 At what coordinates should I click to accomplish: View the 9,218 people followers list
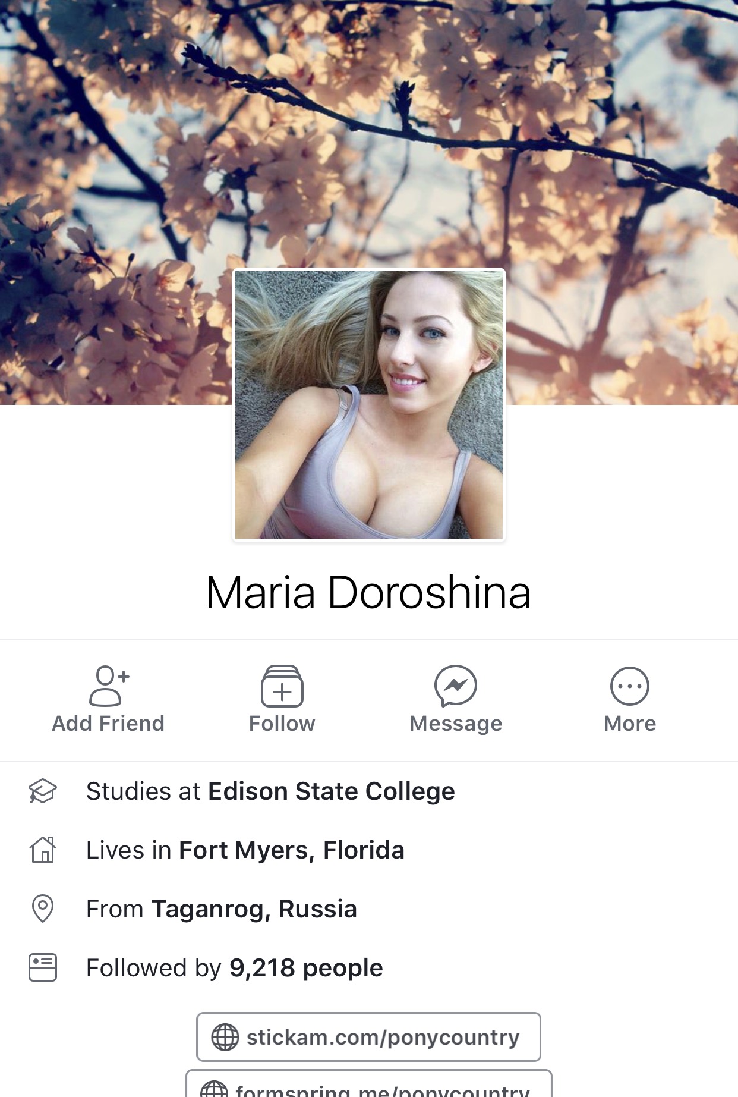(x=306, y=969)
